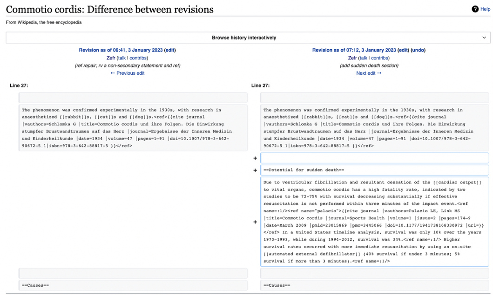493x295 pixels.
Task: Open talk link under left revision
Action: click(122, 58)
